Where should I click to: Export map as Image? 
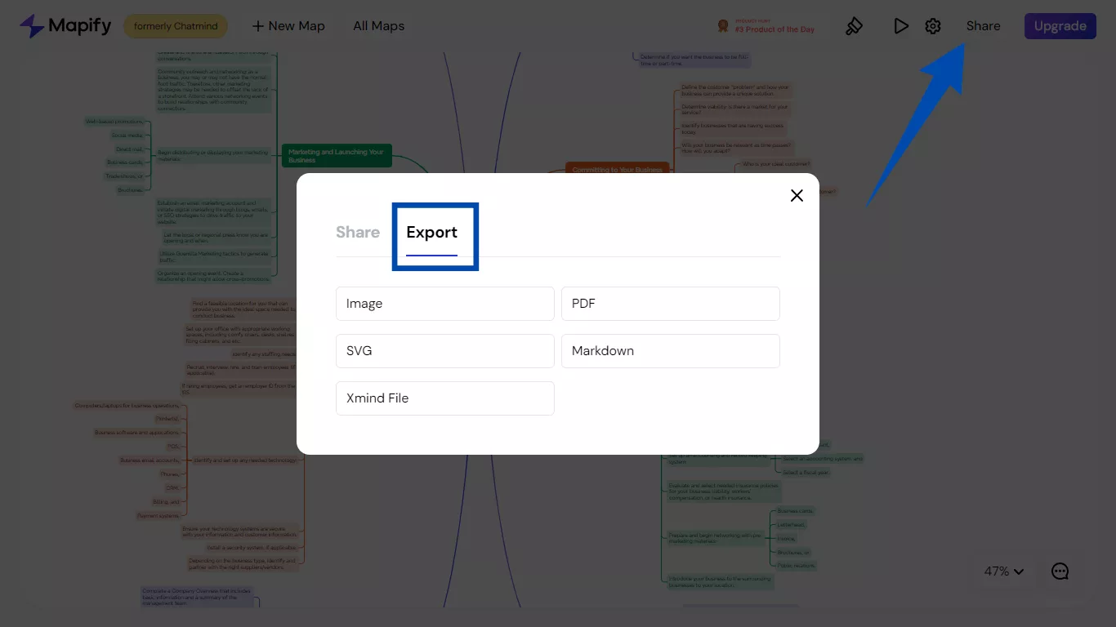click(x=445, y=304)
